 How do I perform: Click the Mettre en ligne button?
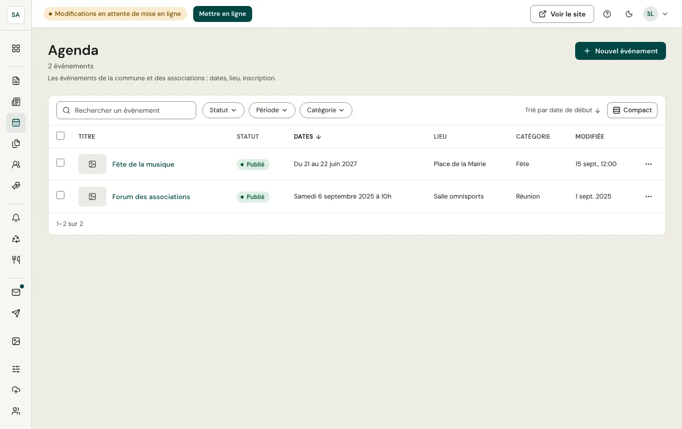[223, 14]
